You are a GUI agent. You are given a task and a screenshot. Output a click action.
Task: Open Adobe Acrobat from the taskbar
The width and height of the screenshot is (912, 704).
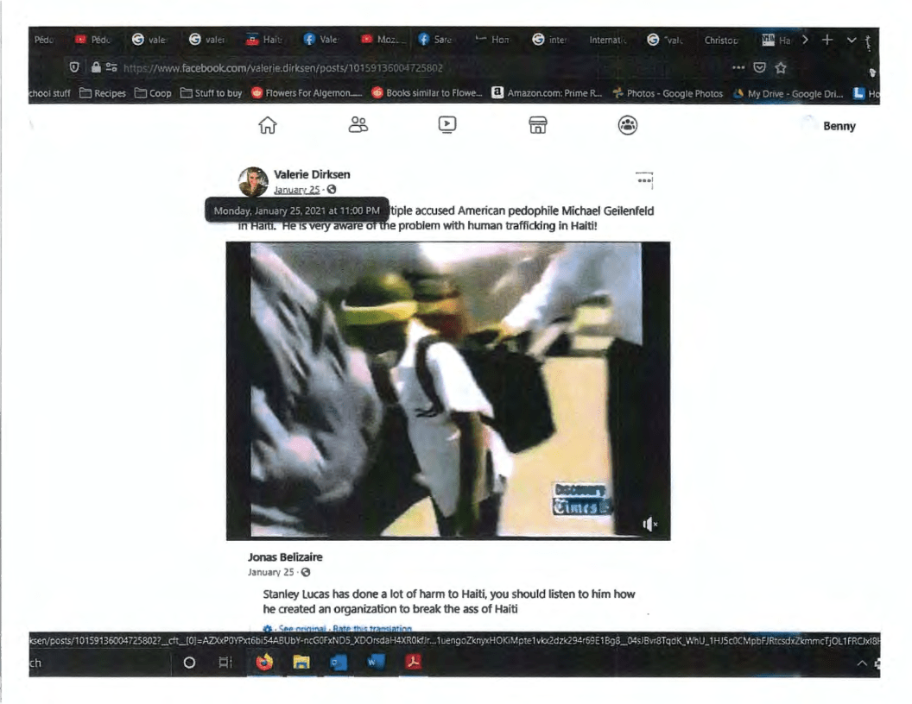[x=413, y=663]
